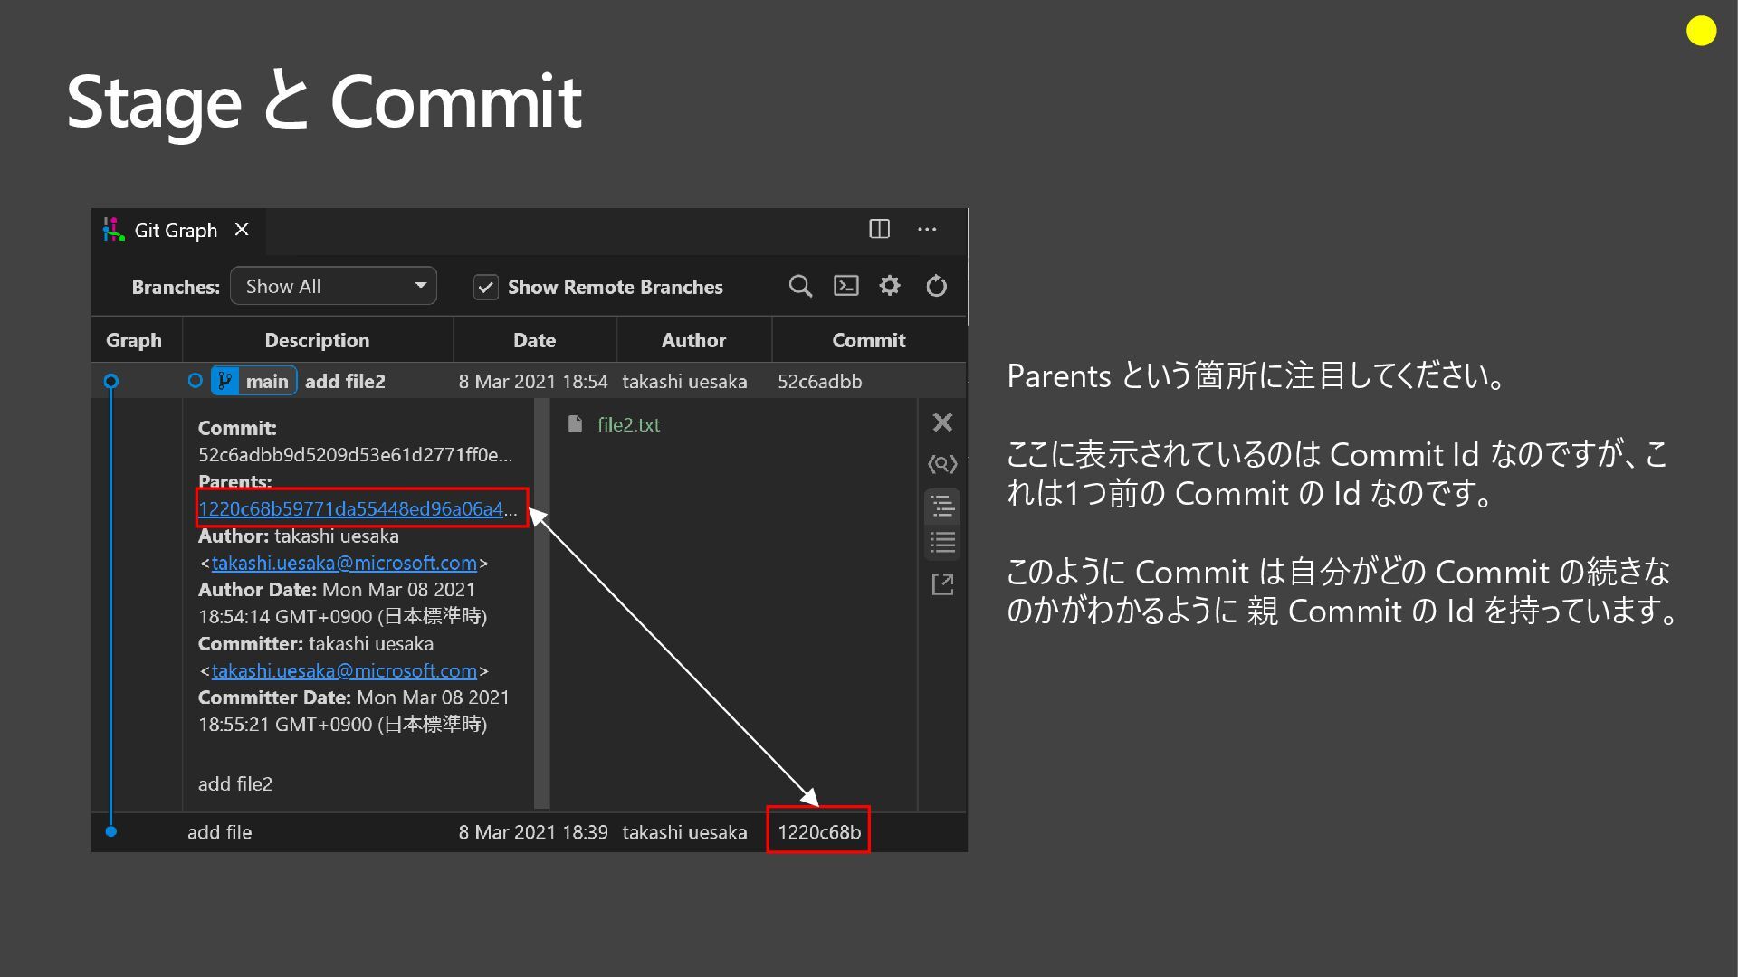Click the open external icon in details

942,584
